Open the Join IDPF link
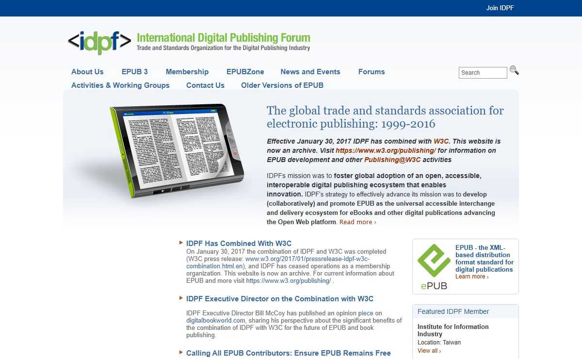 point(500,8)
